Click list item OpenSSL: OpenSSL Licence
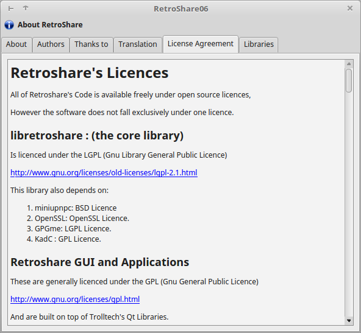Image resolution: width=361 pixels, height=333 pixels. [78, 219]
